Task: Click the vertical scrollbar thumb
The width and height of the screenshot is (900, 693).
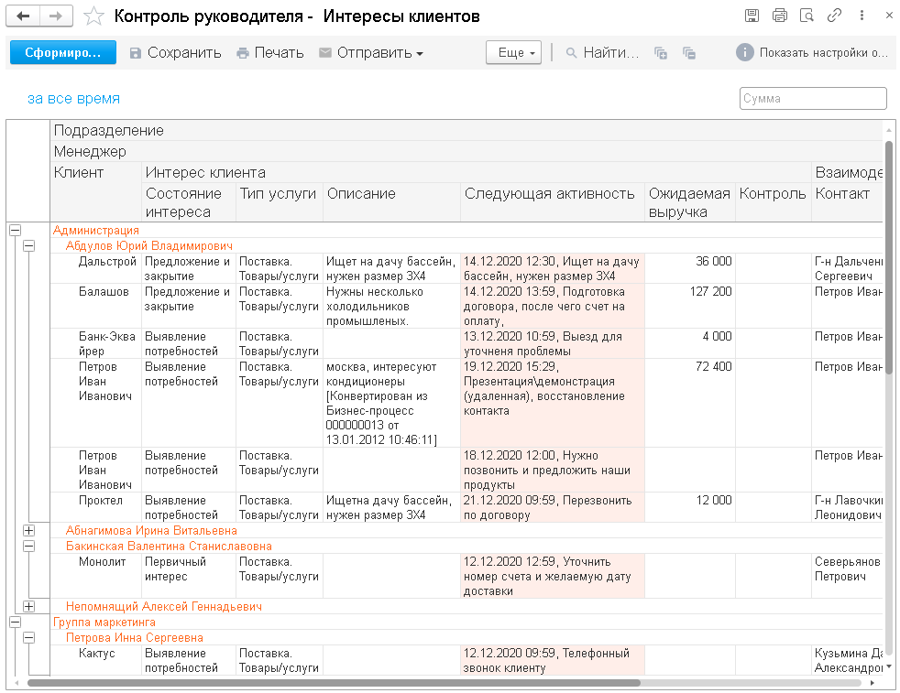Action: pyautogui.click(x=889, y=257)
